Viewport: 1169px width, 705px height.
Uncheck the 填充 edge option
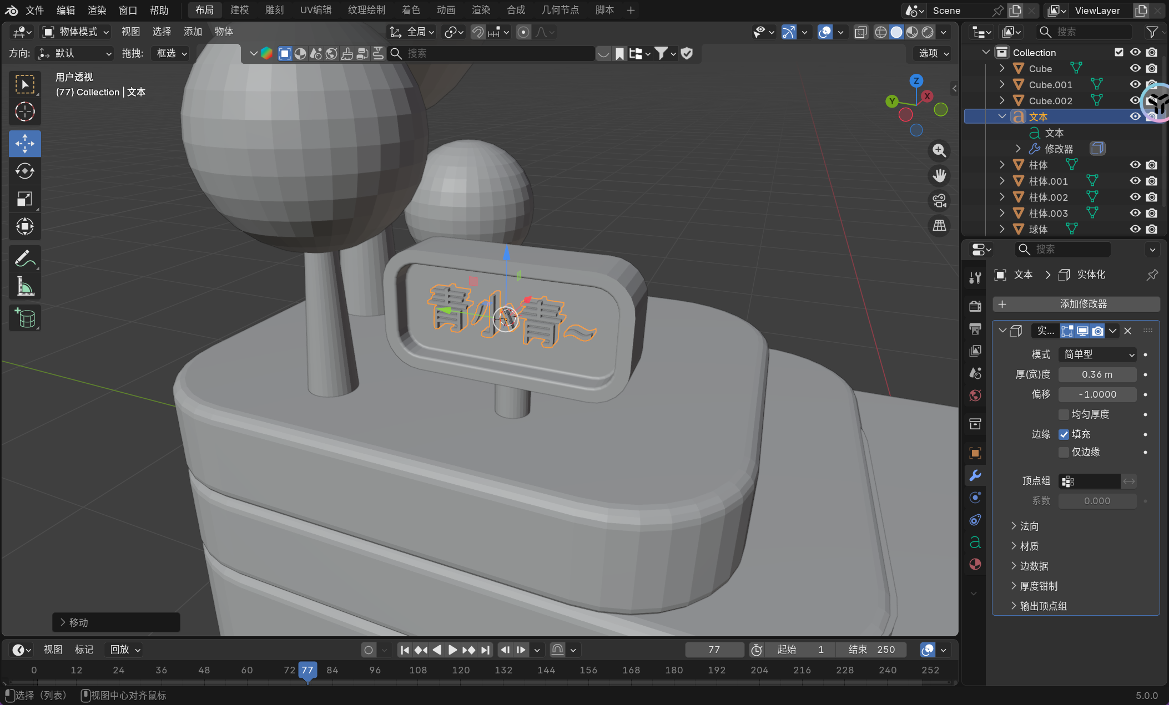click(x=1064, y=434)
